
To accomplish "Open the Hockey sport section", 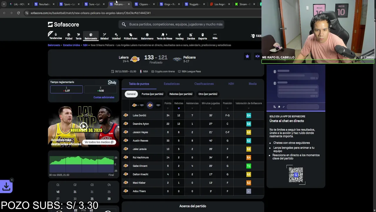I will pyautogui.click(x=179, y=36).
